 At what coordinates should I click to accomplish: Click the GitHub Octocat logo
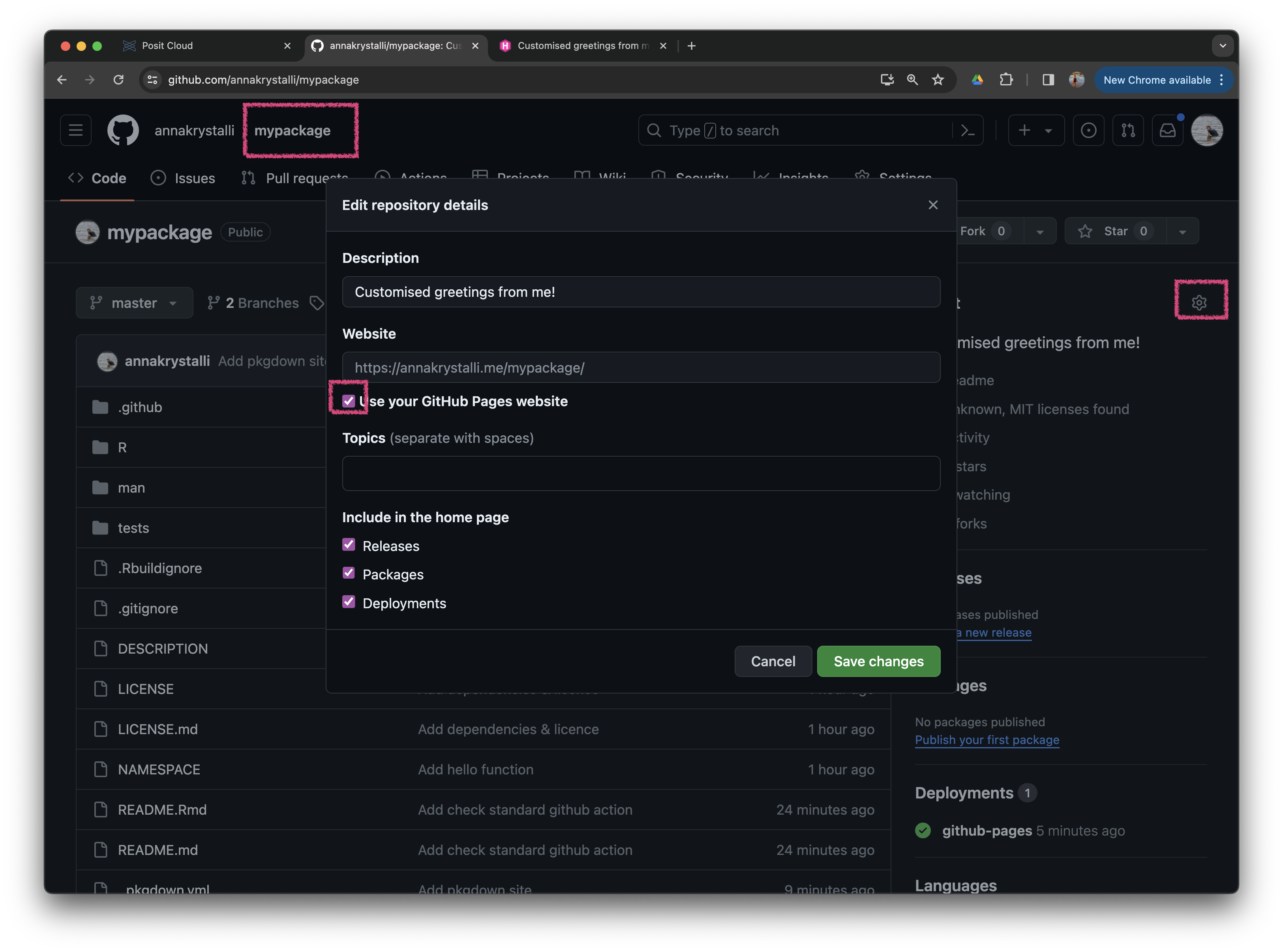click(123, 130)
